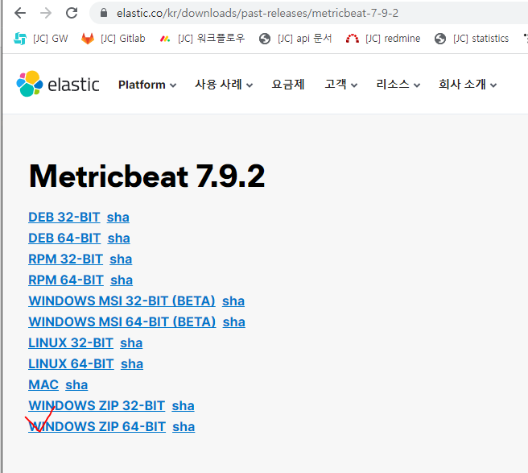Open sha link for LINUX 32-BIT

coord(131,343)
